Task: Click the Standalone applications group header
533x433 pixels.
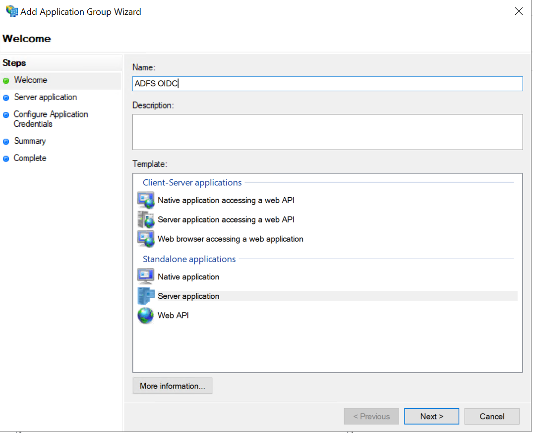Action: pyautogui.click(x=189, y=259)
